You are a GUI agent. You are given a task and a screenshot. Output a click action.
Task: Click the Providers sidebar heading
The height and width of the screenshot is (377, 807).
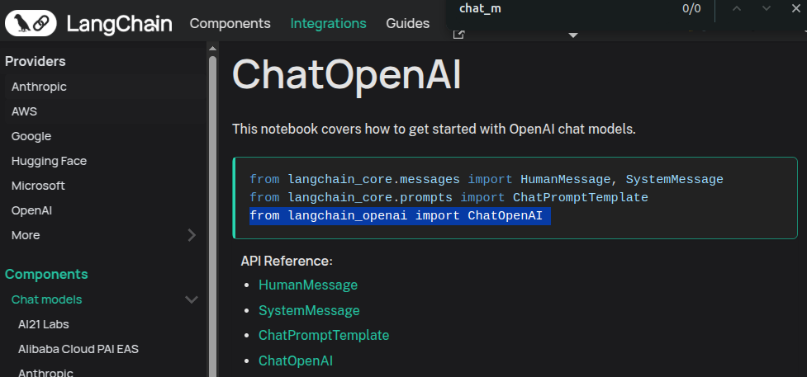click(36, 61)
